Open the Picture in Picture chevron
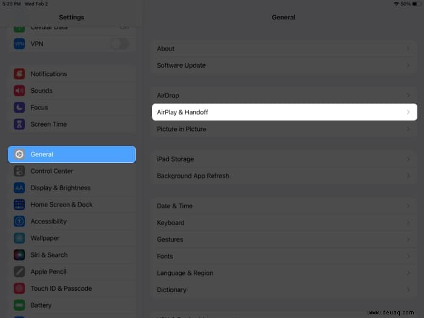424x318 pixels. pos(408,129)
